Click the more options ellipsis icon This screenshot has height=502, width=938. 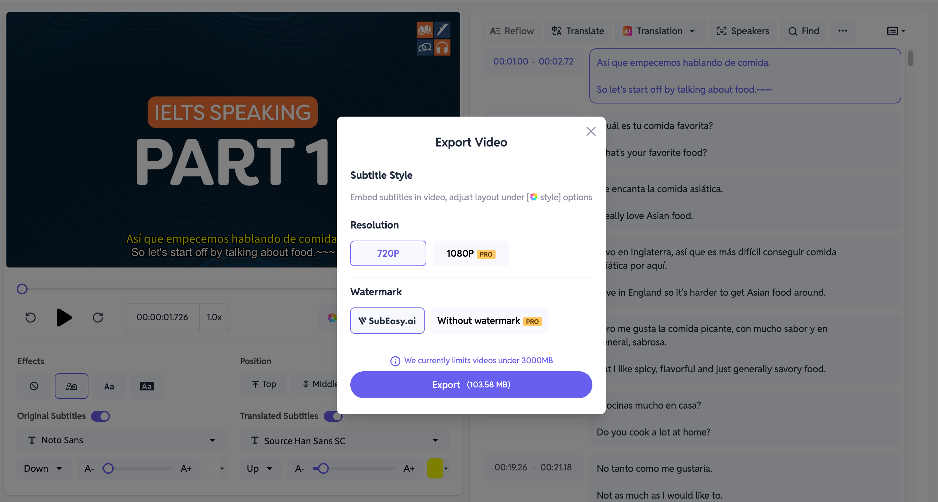click(x=843, y=30)
